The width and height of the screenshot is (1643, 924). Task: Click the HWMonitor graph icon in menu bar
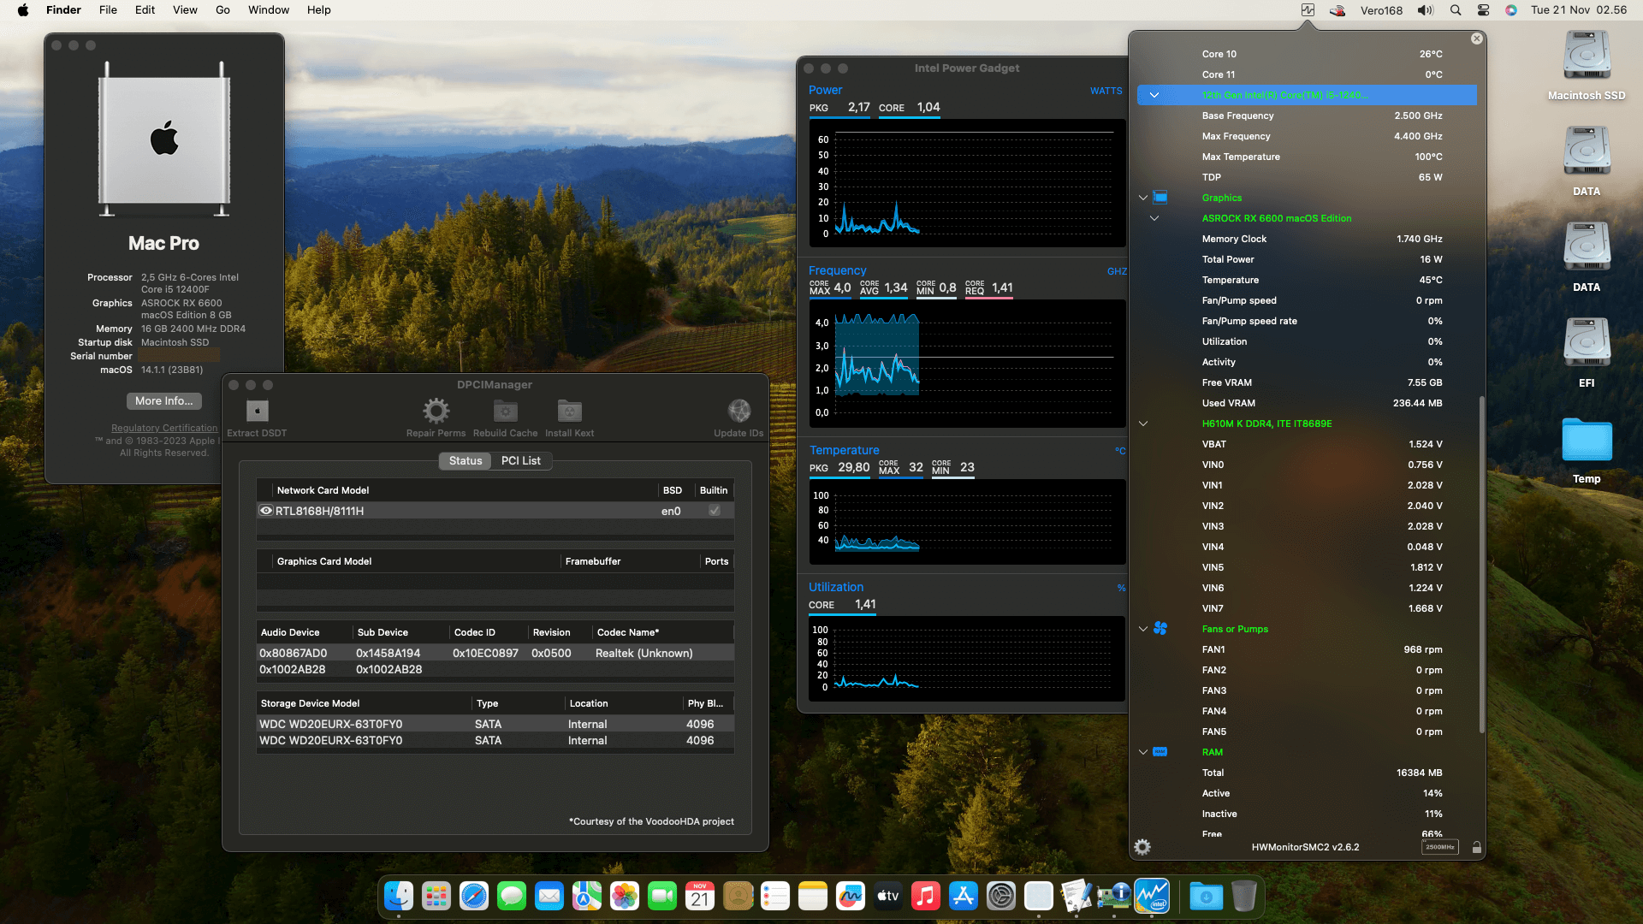point(1307,9)
